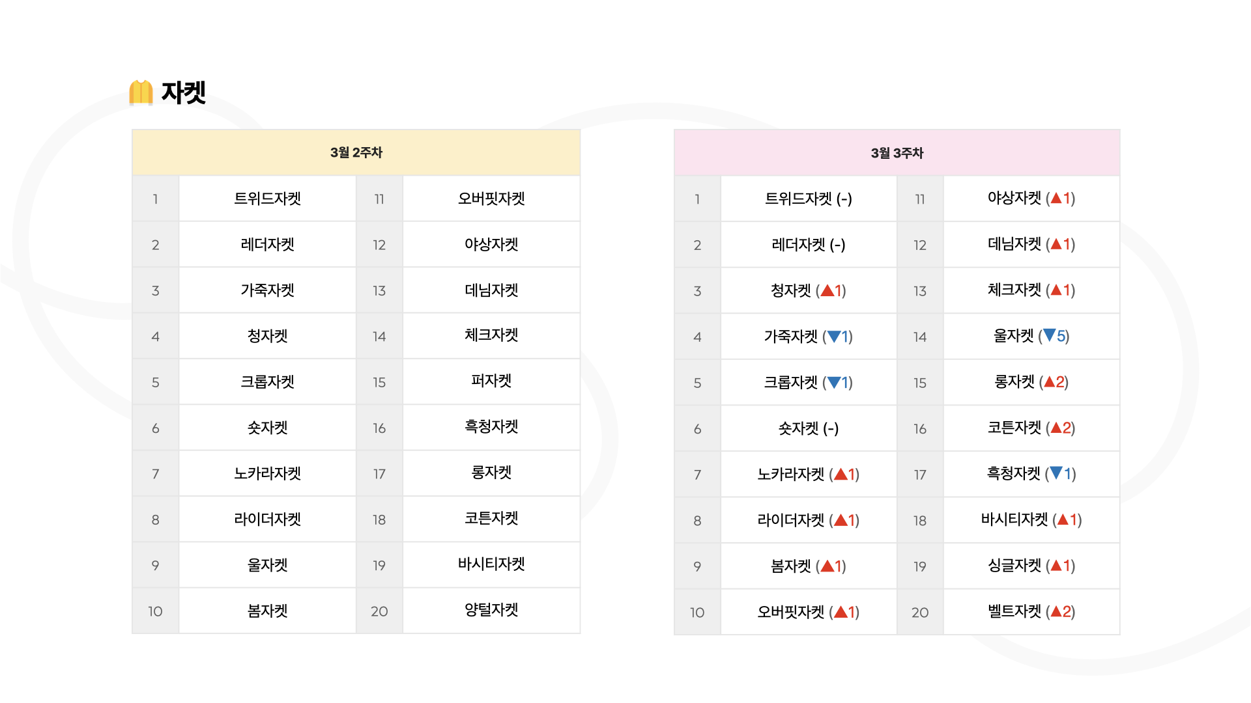Viewport: 1251px width, 703px height.
Task: Click the red up arrow beside 벨트자켓
Action: (x=1056, y=612)
